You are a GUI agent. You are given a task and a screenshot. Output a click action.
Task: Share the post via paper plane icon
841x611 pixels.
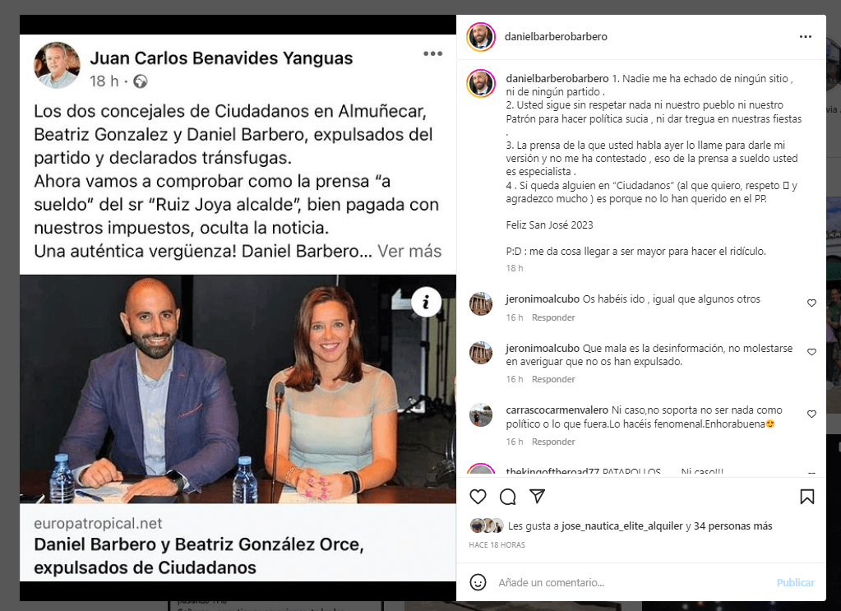tap(537, 496)
